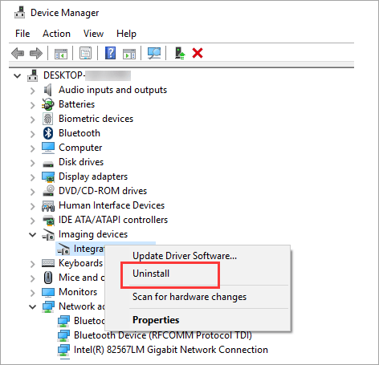Select Uninstall from the context menu
This screenshot has height=365, width=379.
point(151,274)
